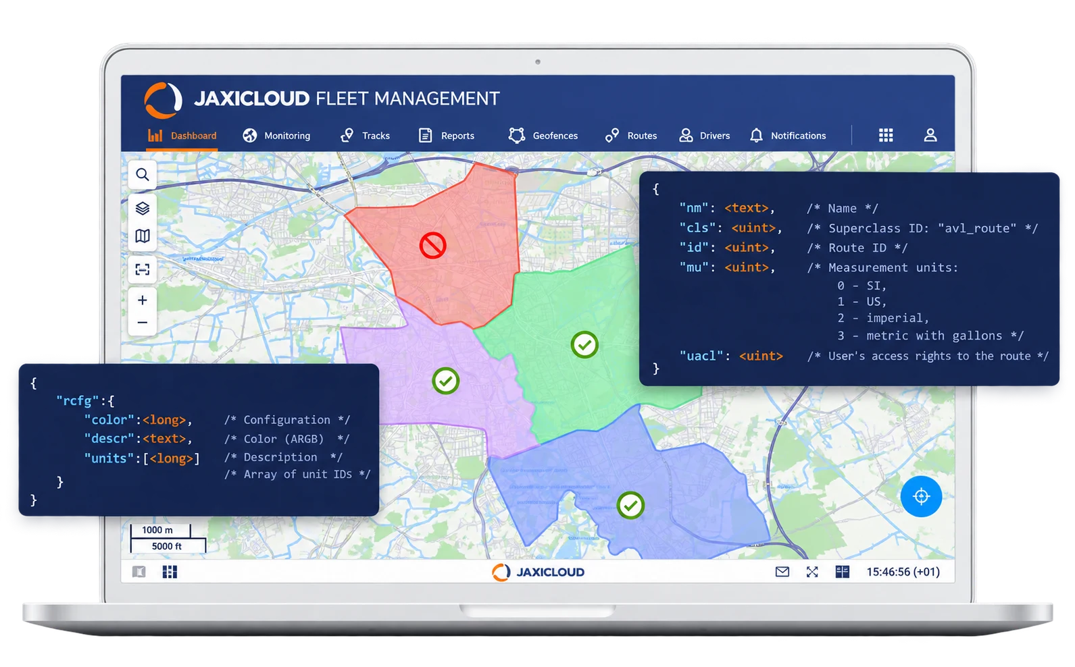Image resolution: width=1075 pixels, height=667 pixels.
Task: Open the Drivers section
Action: (x=704, y=136)
